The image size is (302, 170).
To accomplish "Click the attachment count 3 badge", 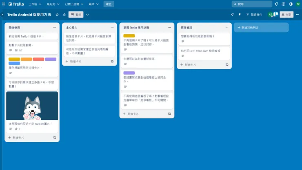I will coord(18,129).
